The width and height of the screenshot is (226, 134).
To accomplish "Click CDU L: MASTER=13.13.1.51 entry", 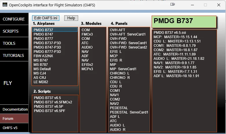I will pyautogui.click(x=177, y=41).
